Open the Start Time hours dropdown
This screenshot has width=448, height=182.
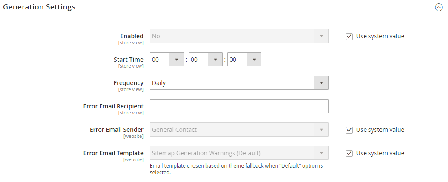pos(167,60)
